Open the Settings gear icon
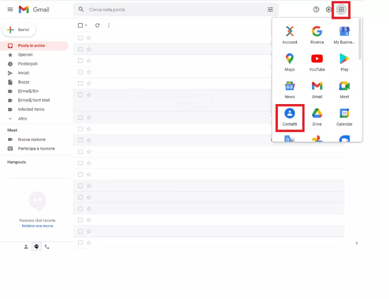This screenshot has height=299, width=389. (x=328, y=9)
